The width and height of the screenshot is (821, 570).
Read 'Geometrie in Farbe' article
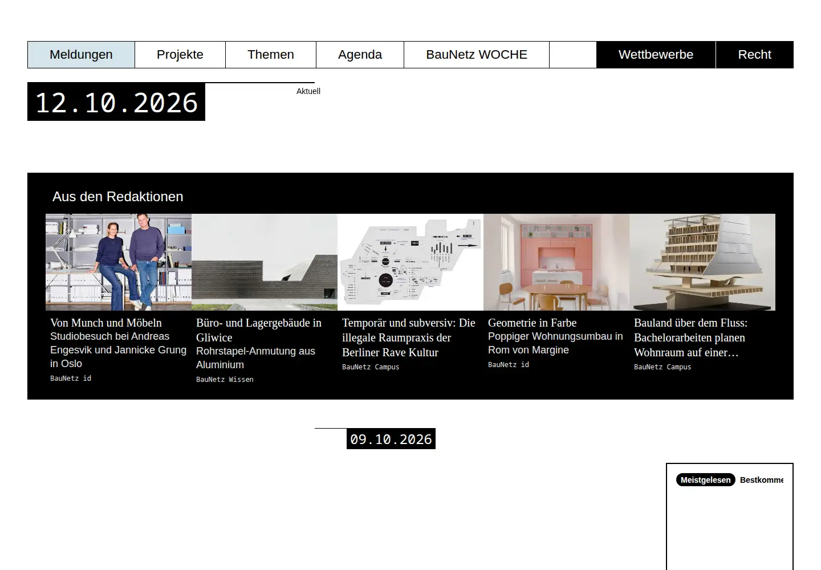(533, 323)
